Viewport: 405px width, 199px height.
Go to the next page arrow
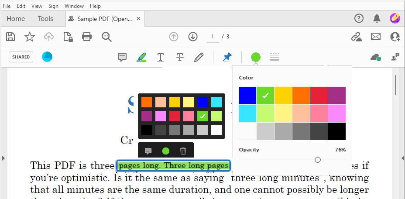pyautogui.click(x=193, y=37)
